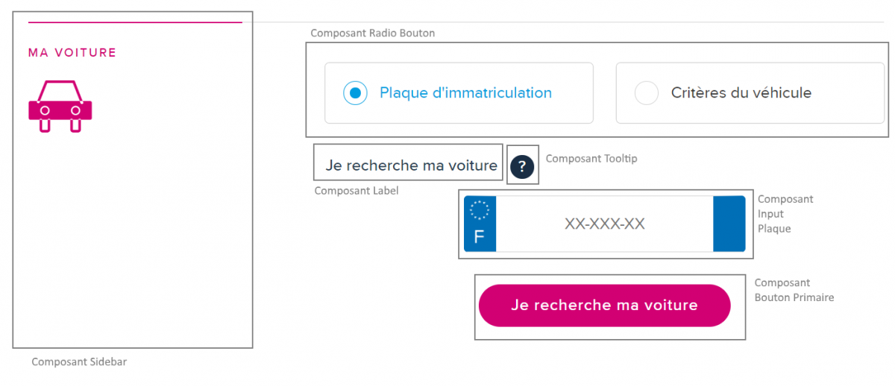This screenshot has width=895, height=386.
Task: Focus the XX-XXX-XX plate number field
Action: (x=604, y=224)
